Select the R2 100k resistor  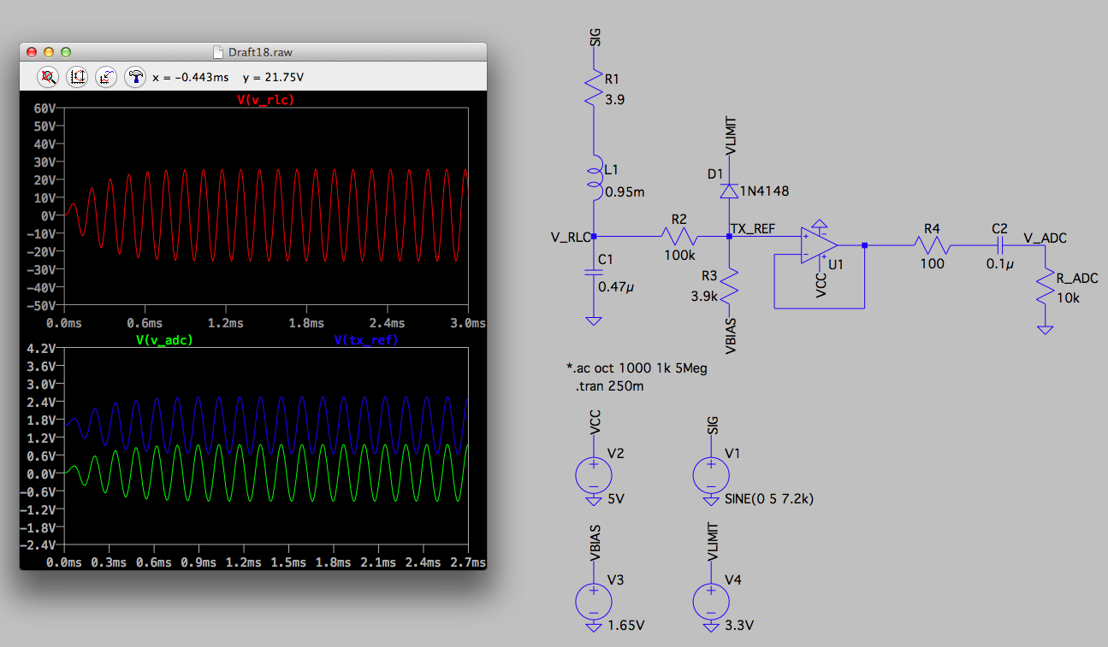coord(679,236)
